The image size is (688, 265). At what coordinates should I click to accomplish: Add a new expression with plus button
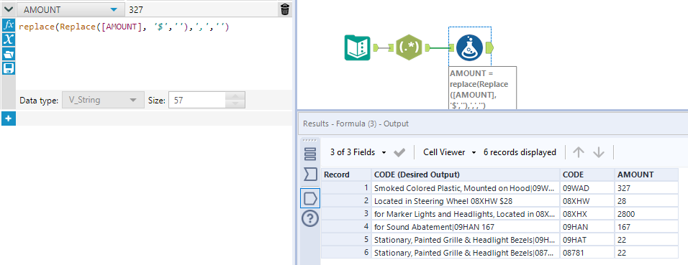(x=9, y=118)
